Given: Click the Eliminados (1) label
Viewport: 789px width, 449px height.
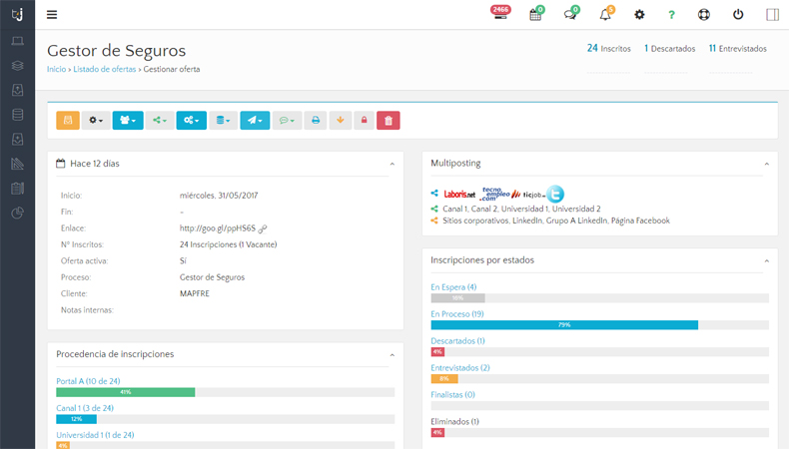Looking at the screenshot, I should [x=454, y=422].
